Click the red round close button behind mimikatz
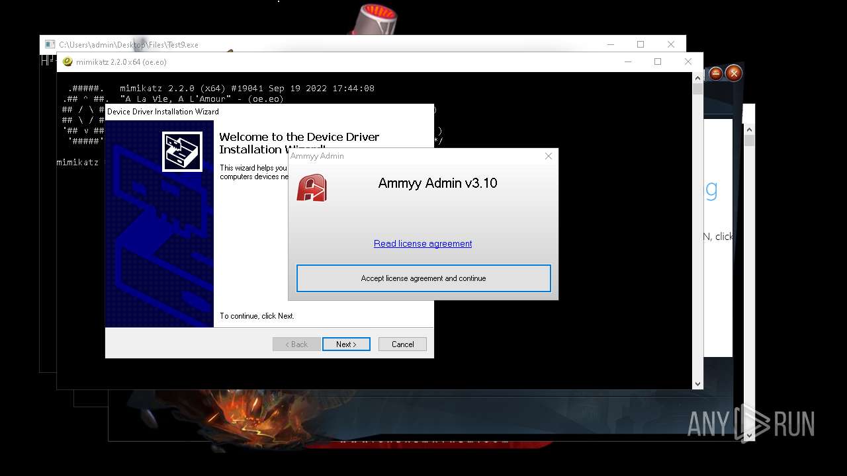The image size is (847, 476). pyautogui.click(x=733, y=73)
